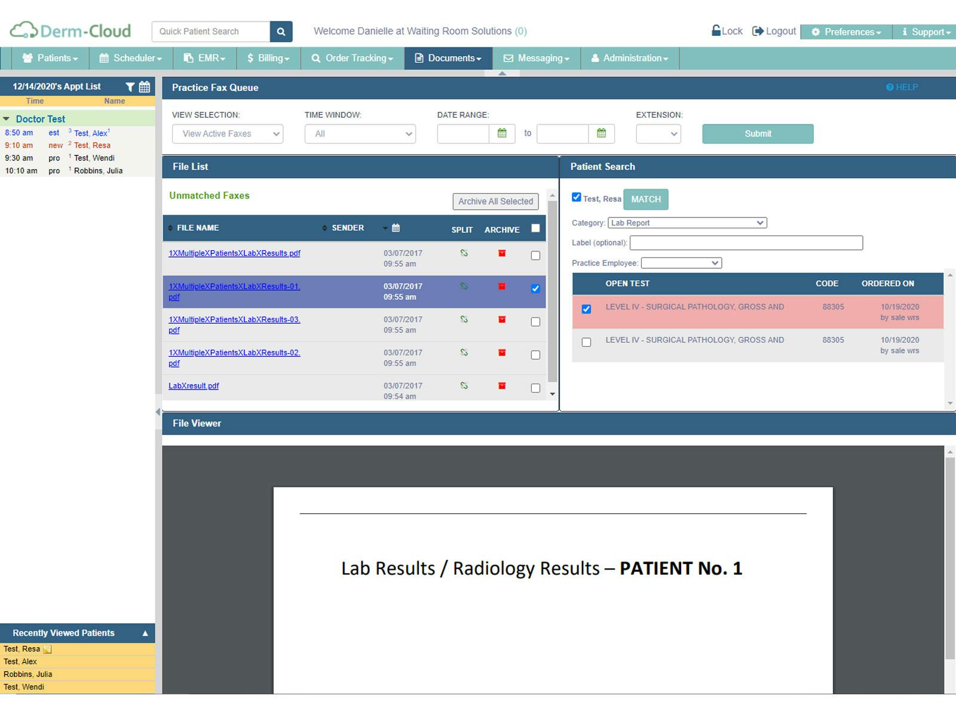Open the Category dropdown showing Lab Report
Viewport: 956px width, 717px height.
(687, 222)
